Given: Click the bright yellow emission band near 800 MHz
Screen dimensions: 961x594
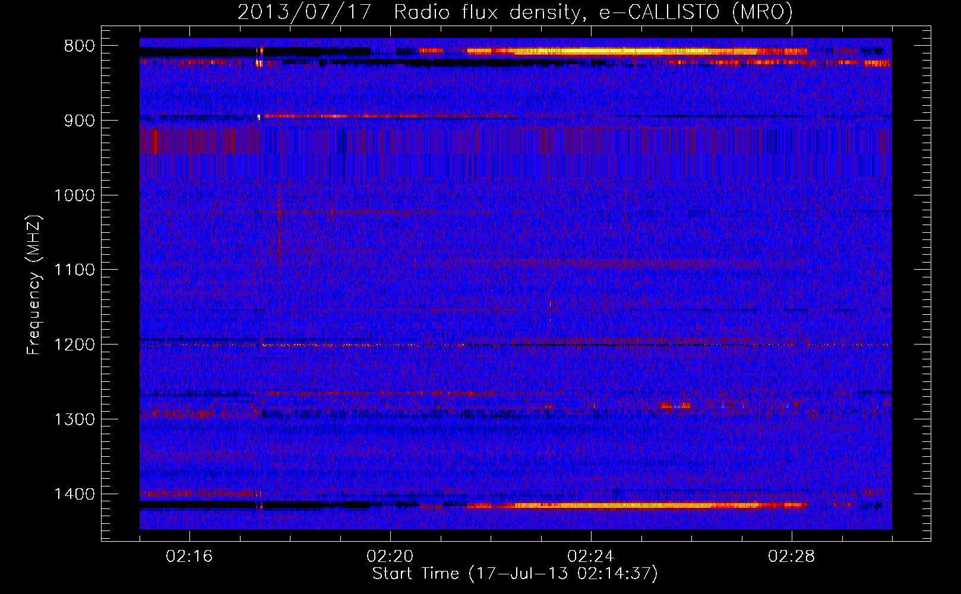Looking at the screenshot, I should click(x=637, y=52).
